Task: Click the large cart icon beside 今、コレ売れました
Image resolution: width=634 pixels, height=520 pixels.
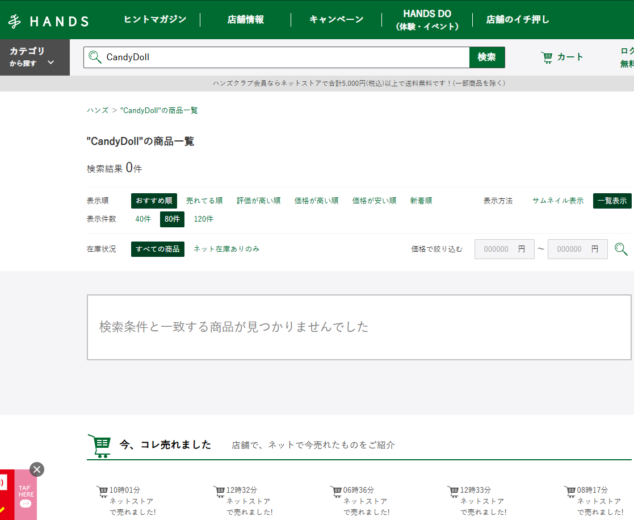Action: coord(99,446)
